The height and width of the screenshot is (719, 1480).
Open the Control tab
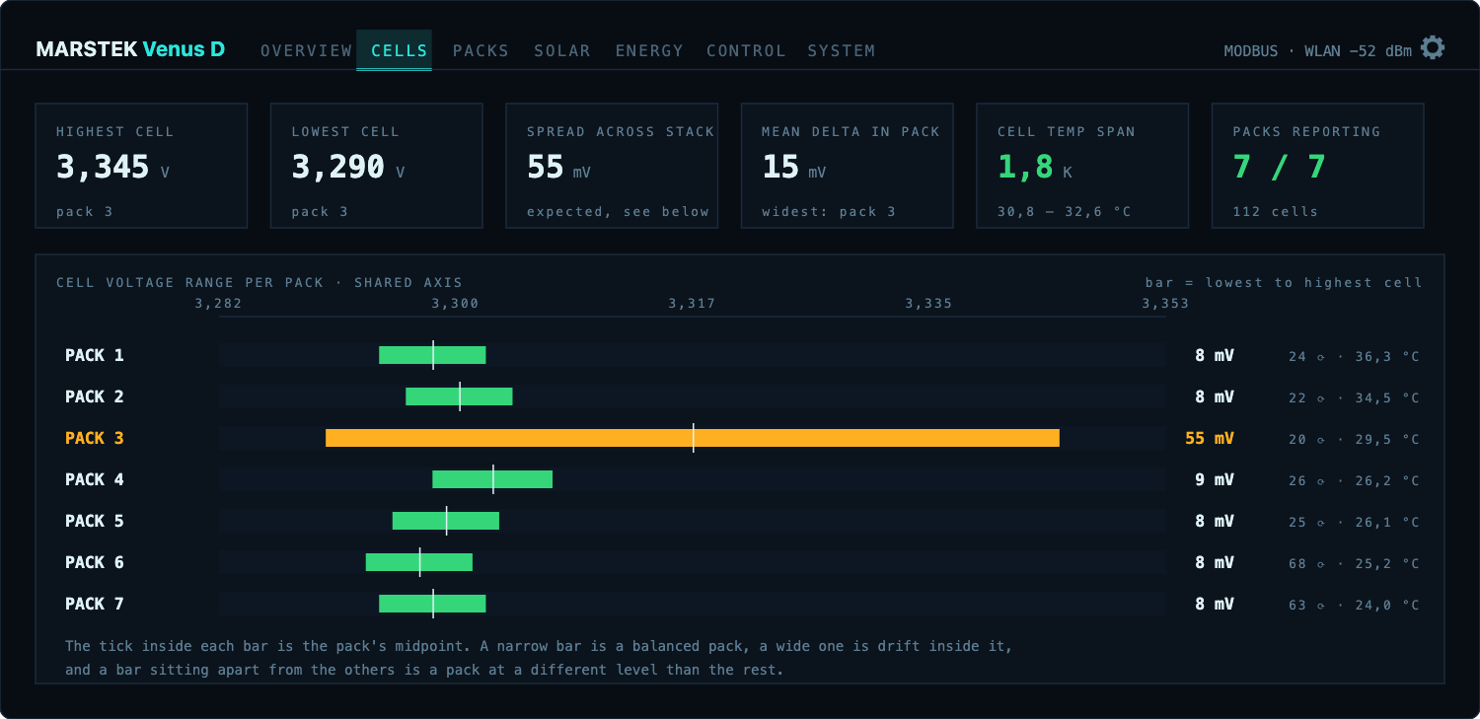pyautogui.click(x=746, y=50)
